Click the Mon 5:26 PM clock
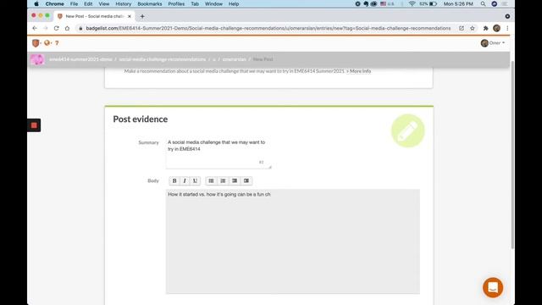The width and height of the screenshot is (542, 305). pyautogui.click(x=458, y=3)
